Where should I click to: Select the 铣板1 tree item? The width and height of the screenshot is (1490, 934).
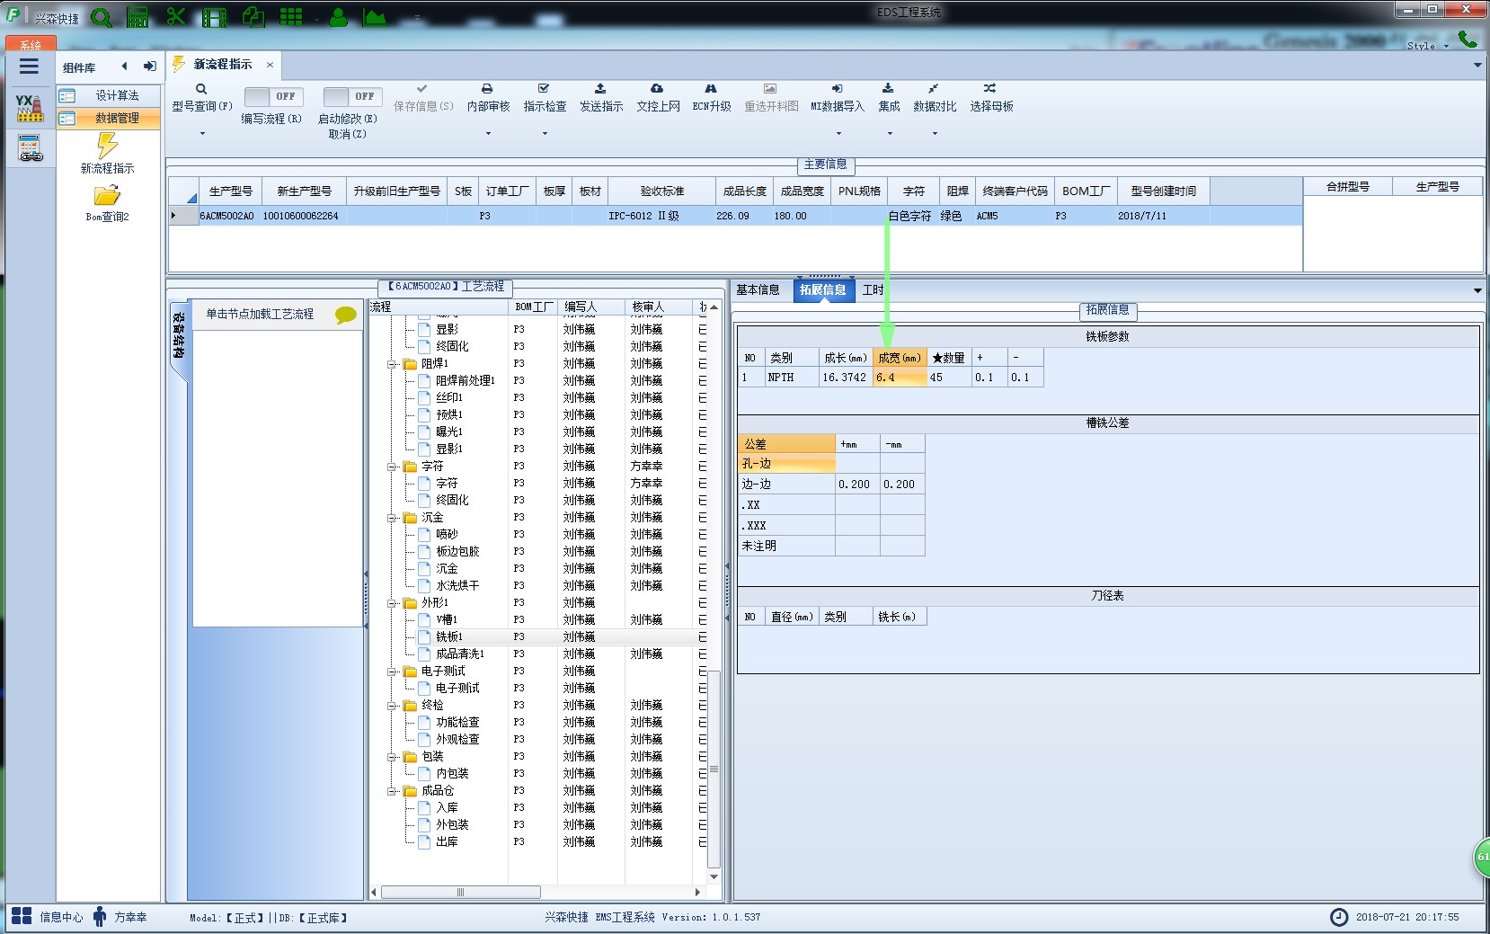[x=448, y=636]
